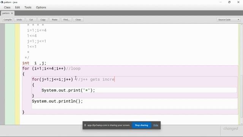Click the Paste button
Screen dimensions: 243x137
[x=55, y=20]
